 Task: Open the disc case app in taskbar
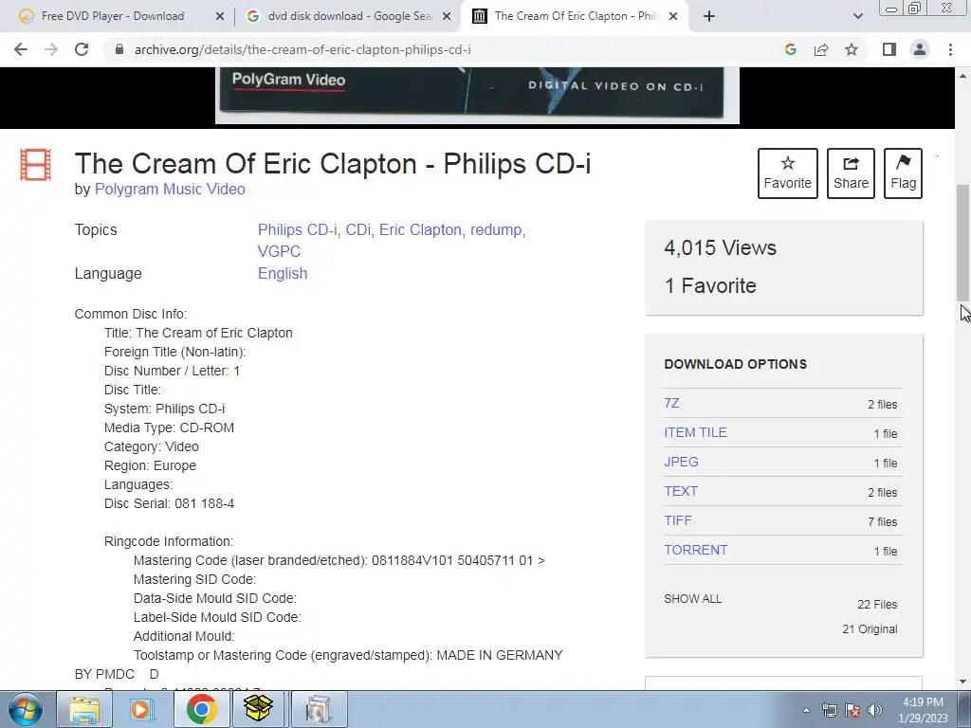pos(318,709)
